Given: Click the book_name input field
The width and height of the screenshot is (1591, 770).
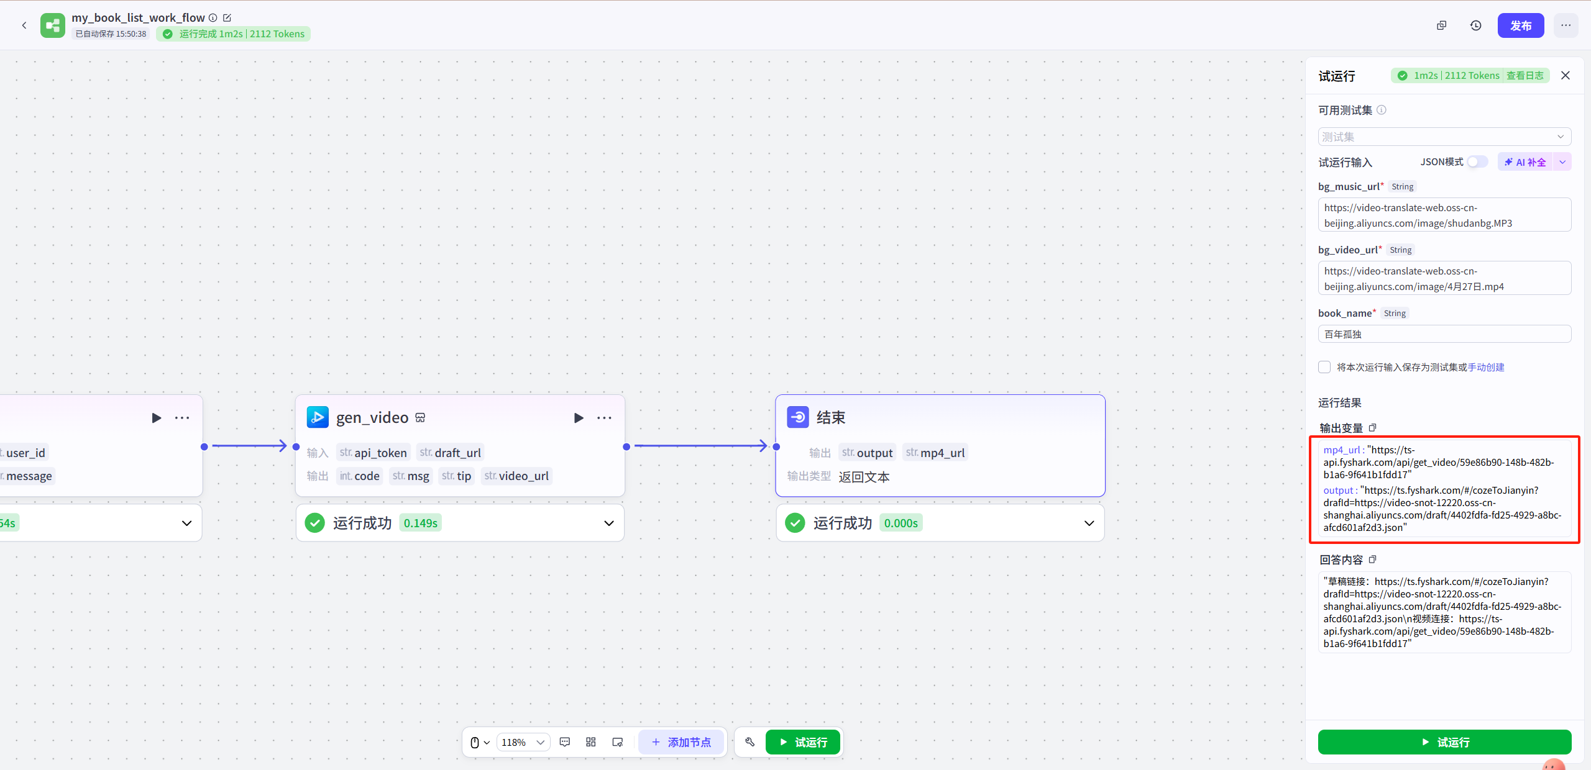Looking at the screenshot, I should [1444, 334].
